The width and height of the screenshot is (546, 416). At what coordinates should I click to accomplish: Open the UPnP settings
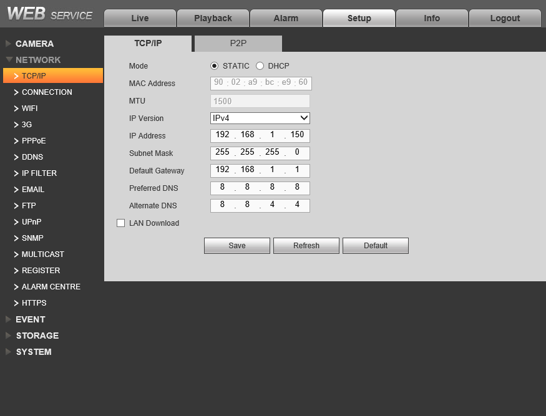tap(31, 222)
